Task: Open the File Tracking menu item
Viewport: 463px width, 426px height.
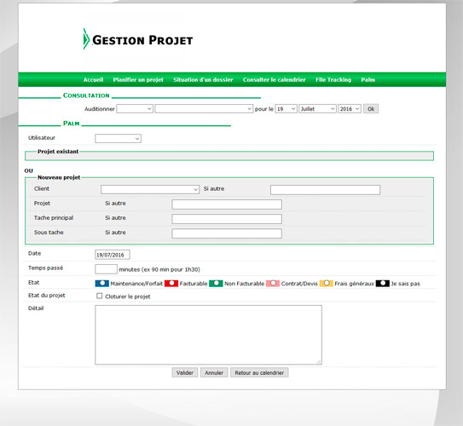Action: tap(333, 79)
